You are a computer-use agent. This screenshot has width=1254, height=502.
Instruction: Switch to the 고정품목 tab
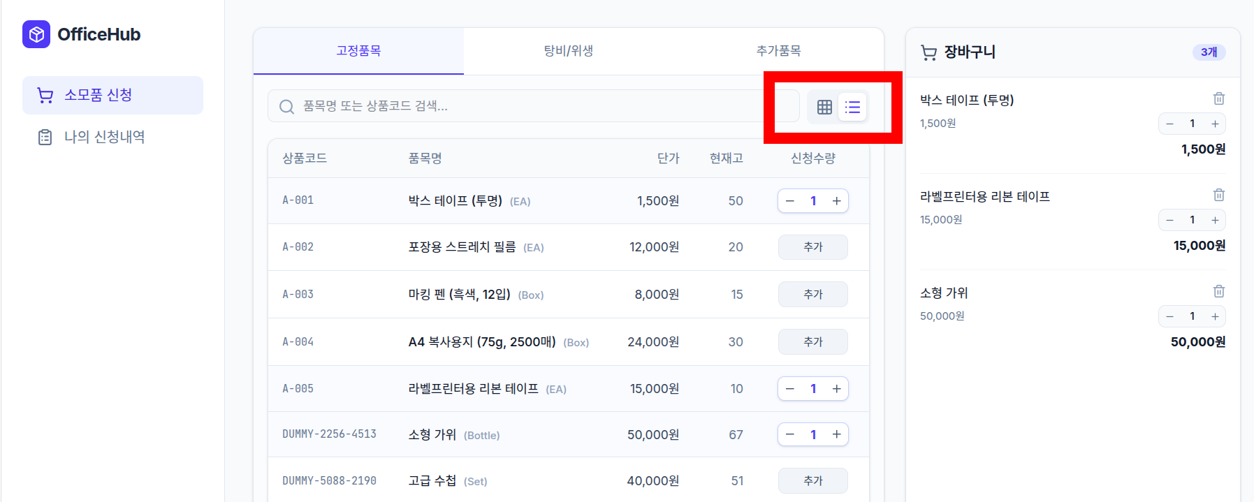(x=358, y=51)
